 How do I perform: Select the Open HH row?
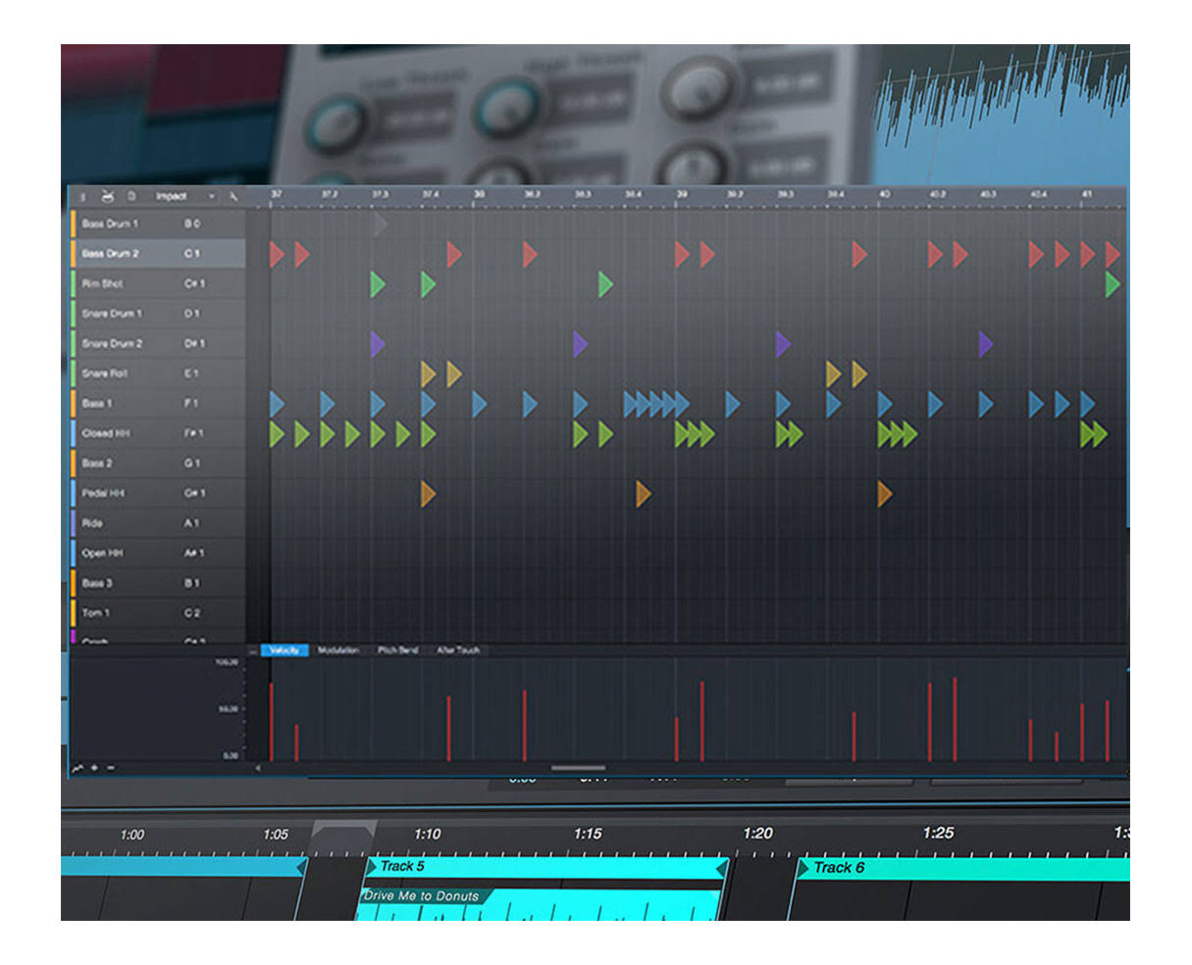(x=157, y=552)
